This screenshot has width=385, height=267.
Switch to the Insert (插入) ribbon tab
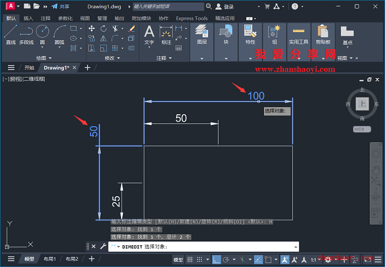(x=28, y=19)
